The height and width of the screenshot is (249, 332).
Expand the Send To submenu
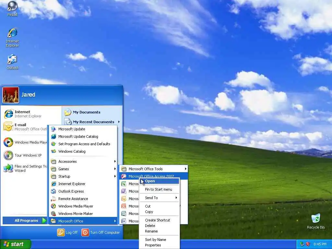tap(160, 198)
